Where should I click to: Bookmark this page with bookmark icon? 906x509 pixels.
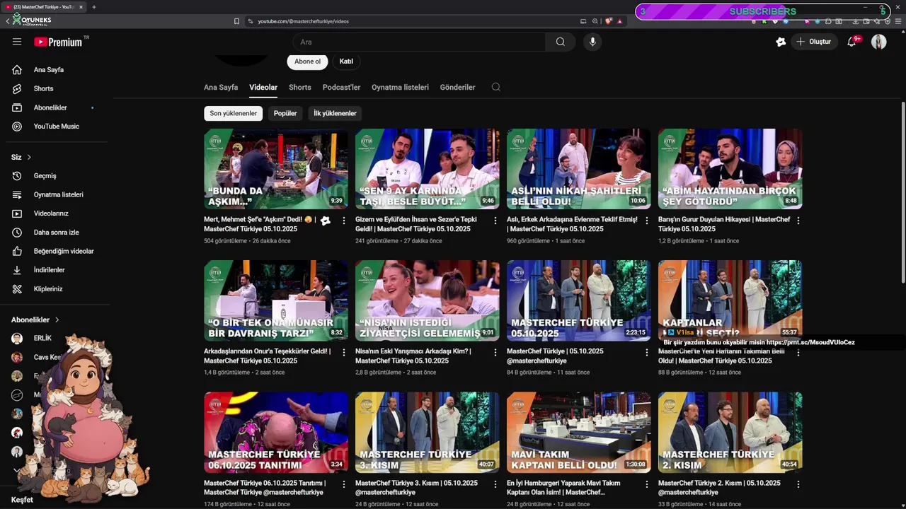[236, 21]
